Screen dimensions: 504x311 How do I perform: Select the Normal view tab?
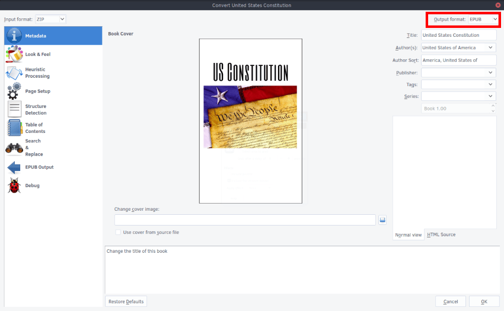(408, 235)
